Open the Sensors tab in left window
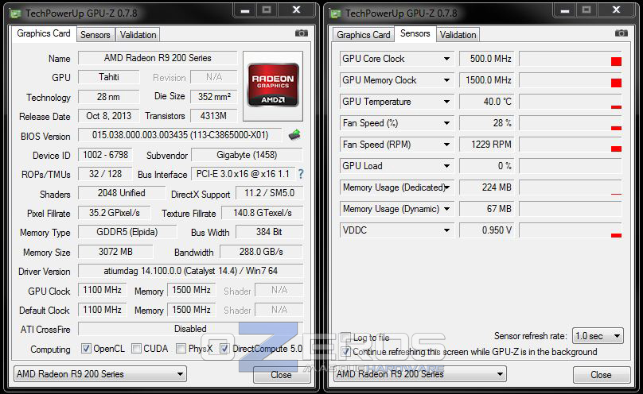 pyautogui.click(x=95, y=35)
